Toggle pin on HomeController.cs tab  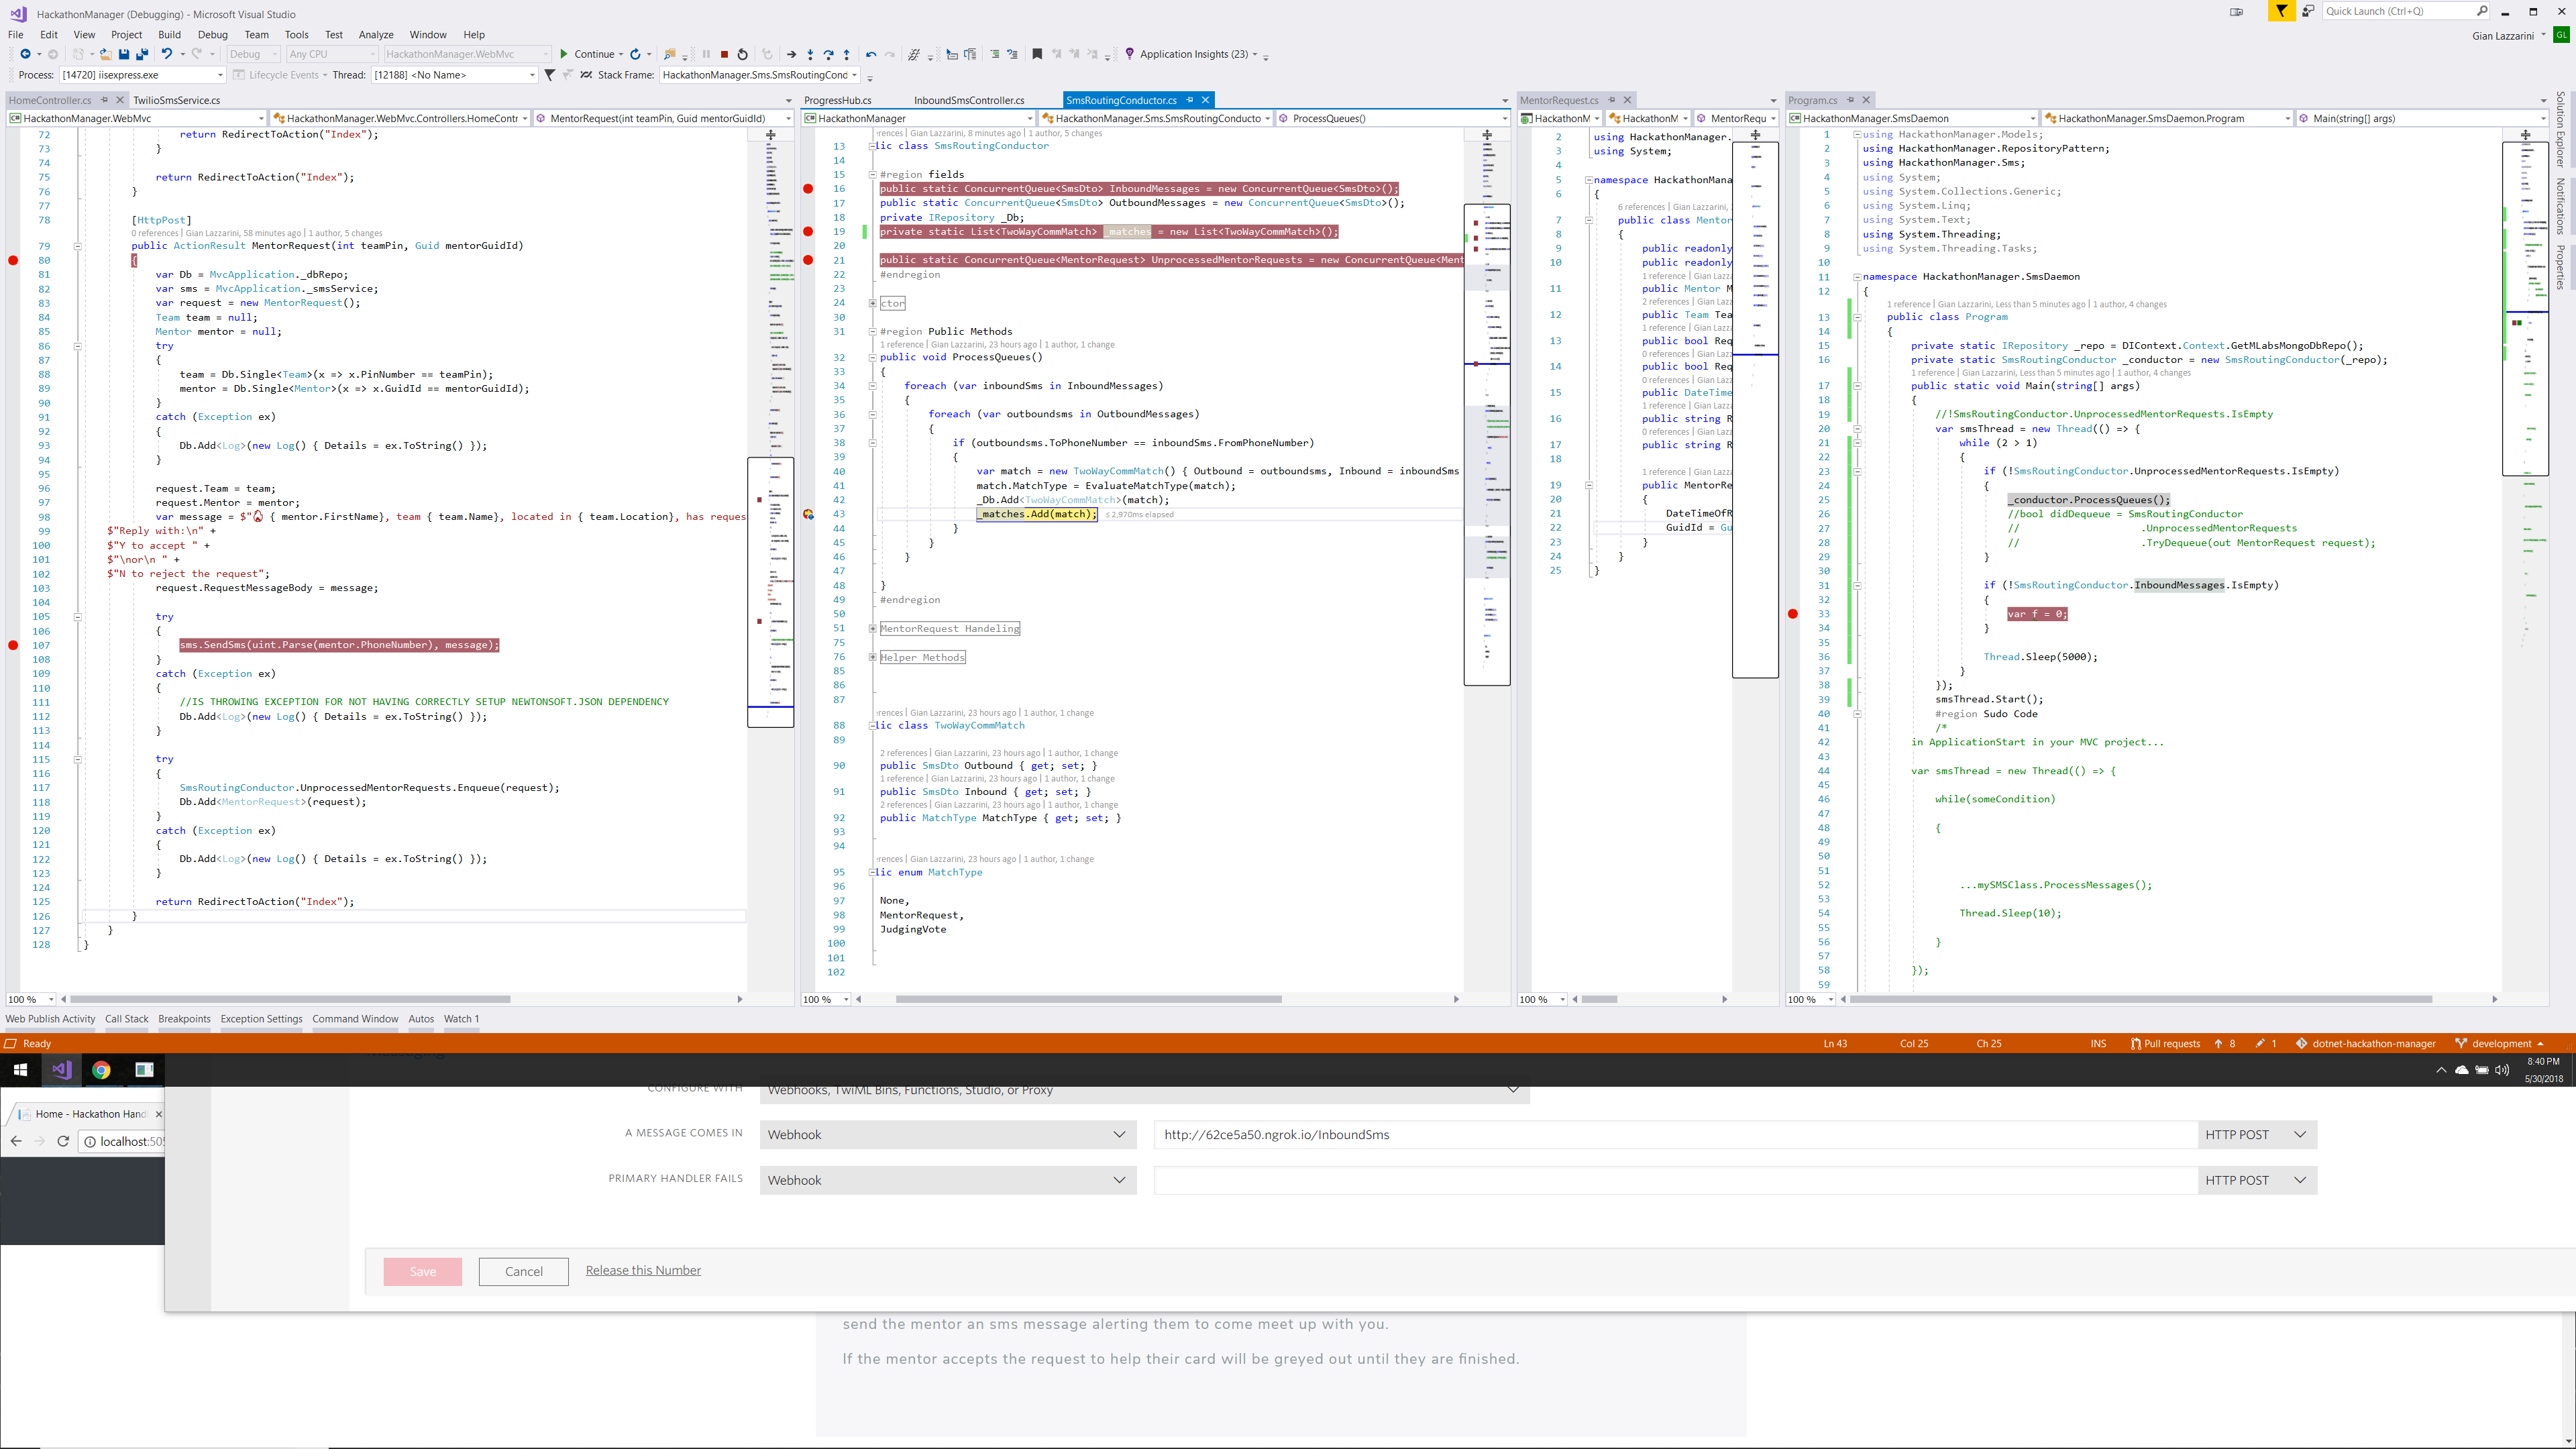(104, 100)
